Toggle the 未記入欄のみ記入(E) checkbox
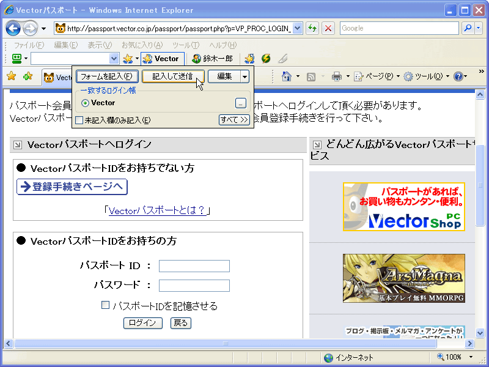Screen dimensions: 489x367 pos(79,120)
